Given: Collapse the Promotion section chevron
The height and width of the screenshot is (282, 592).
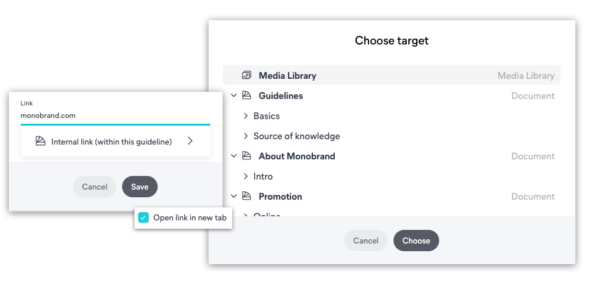Looking at the screenshot, I should point(234,196).
